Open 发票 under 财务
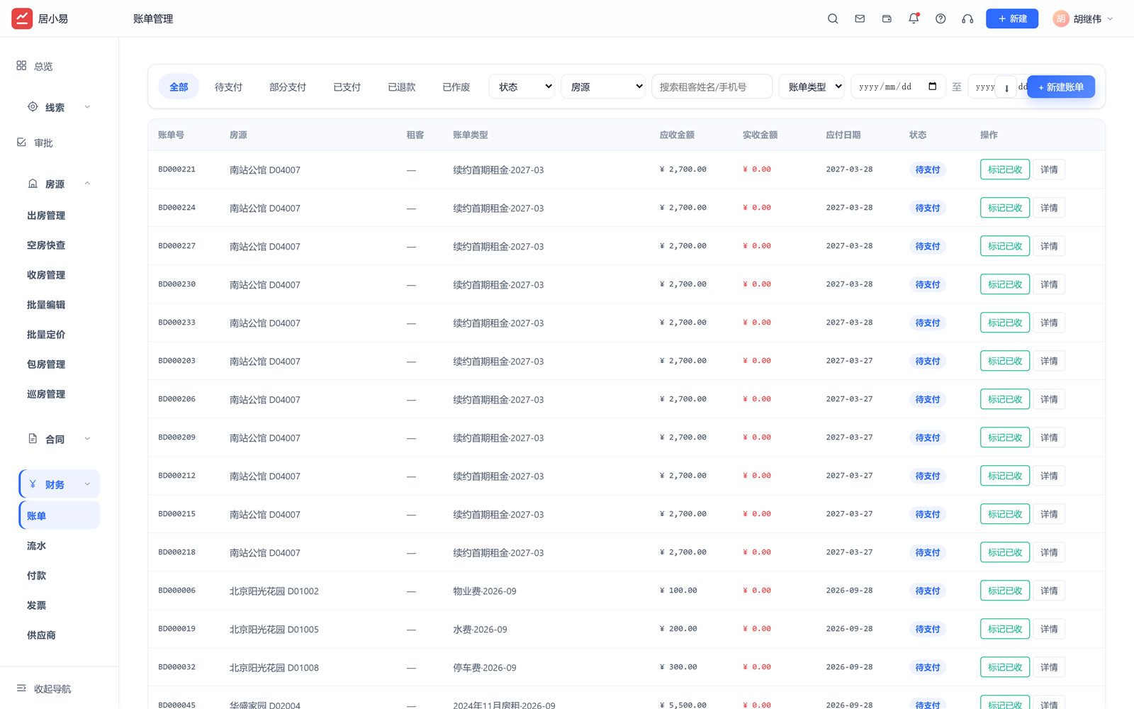1134x709 pixels. 36,605
